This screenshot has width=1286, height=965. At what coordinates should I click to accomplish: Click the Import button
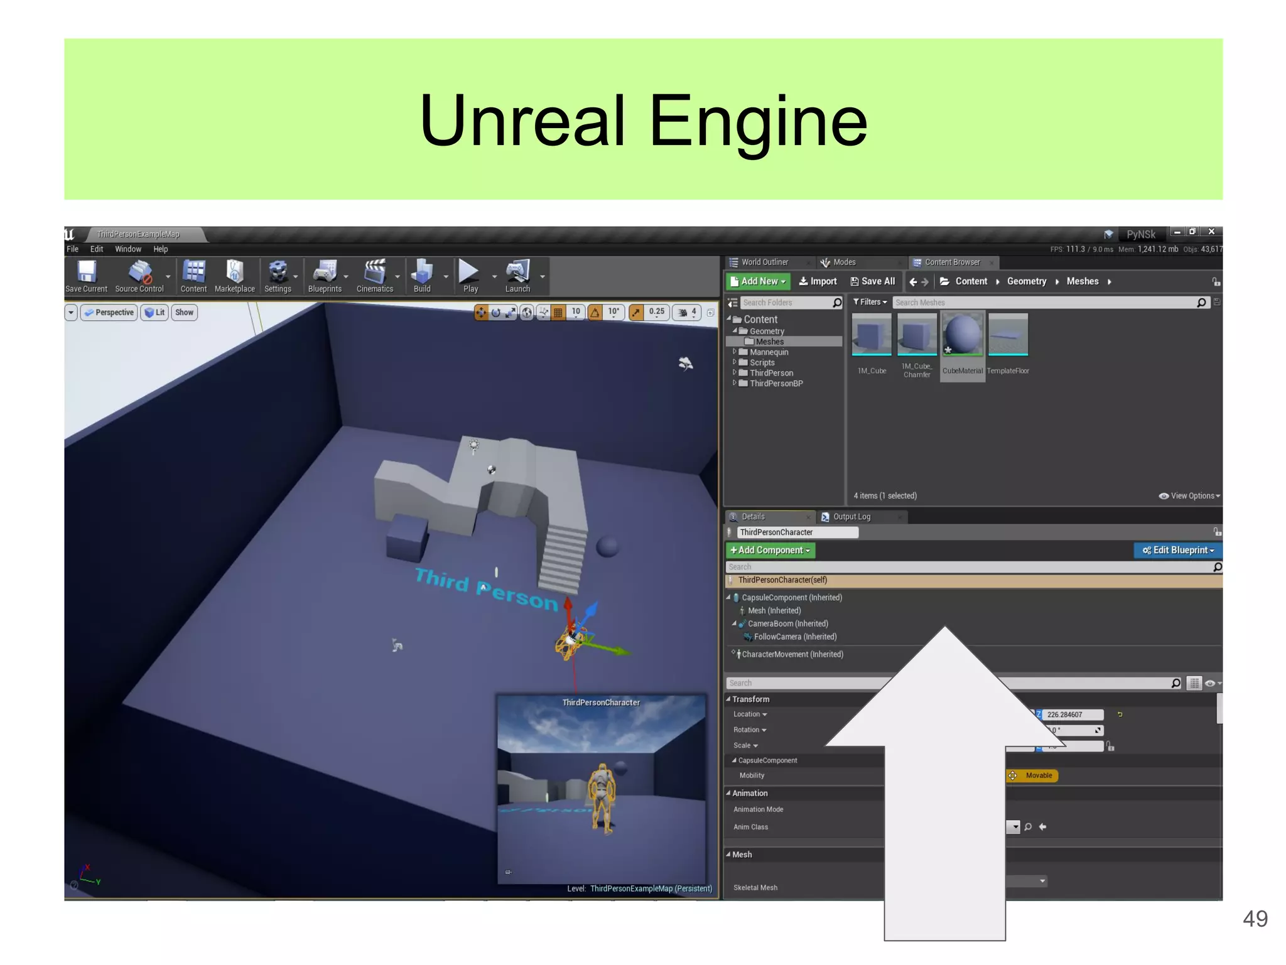818,281
